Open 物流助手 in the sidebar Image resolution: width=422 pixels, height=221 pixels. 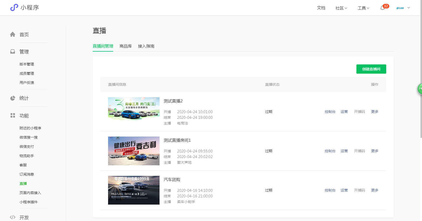point(27,156)
